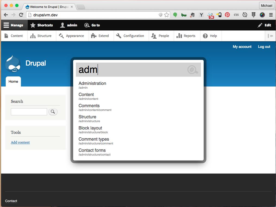Screen dimensions: 276x207
Task: Click the Evernote elephant extension icon
Action: [x=192, y=15]
